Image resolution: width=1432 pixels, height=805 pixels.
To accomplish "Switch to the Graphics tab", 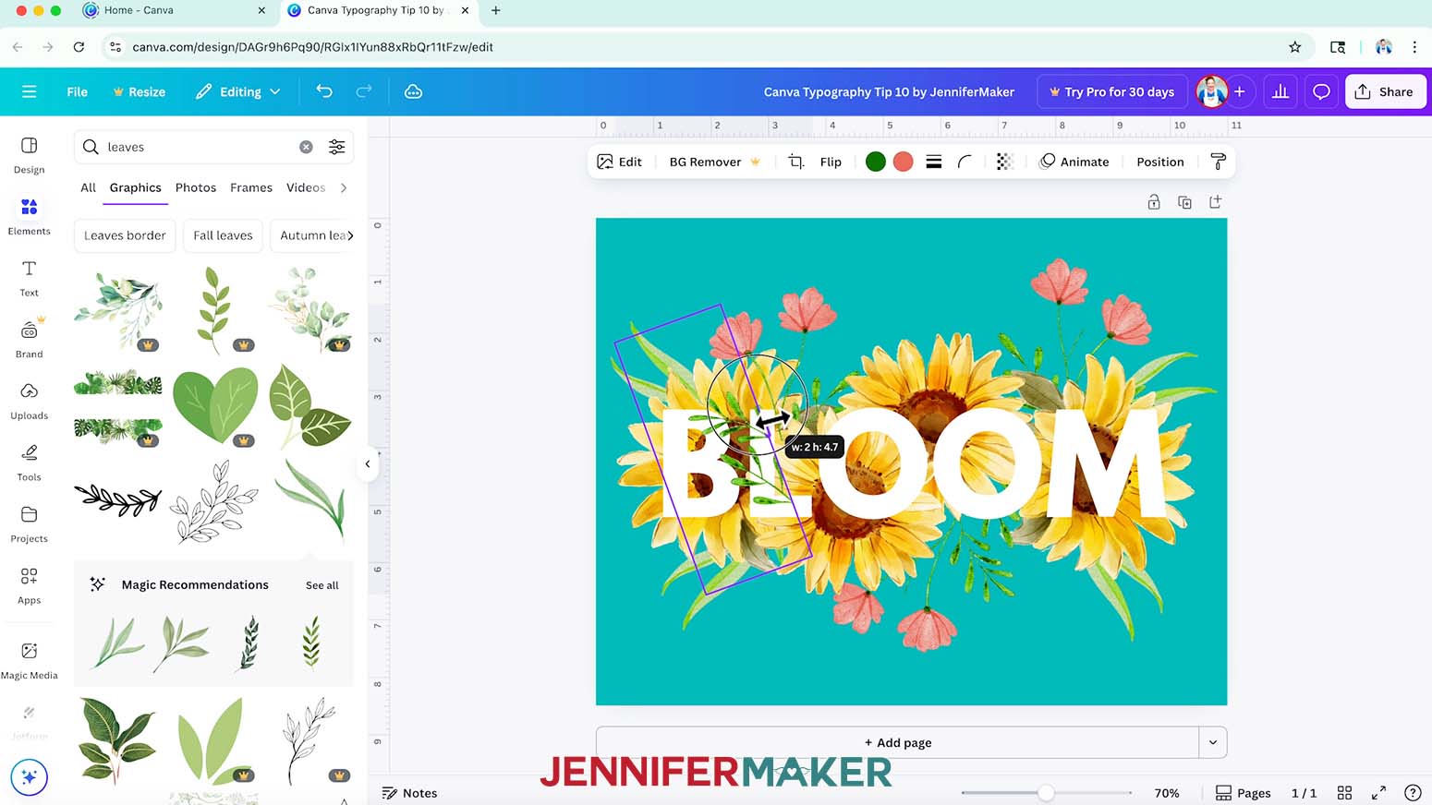I will tap(135, 187).
